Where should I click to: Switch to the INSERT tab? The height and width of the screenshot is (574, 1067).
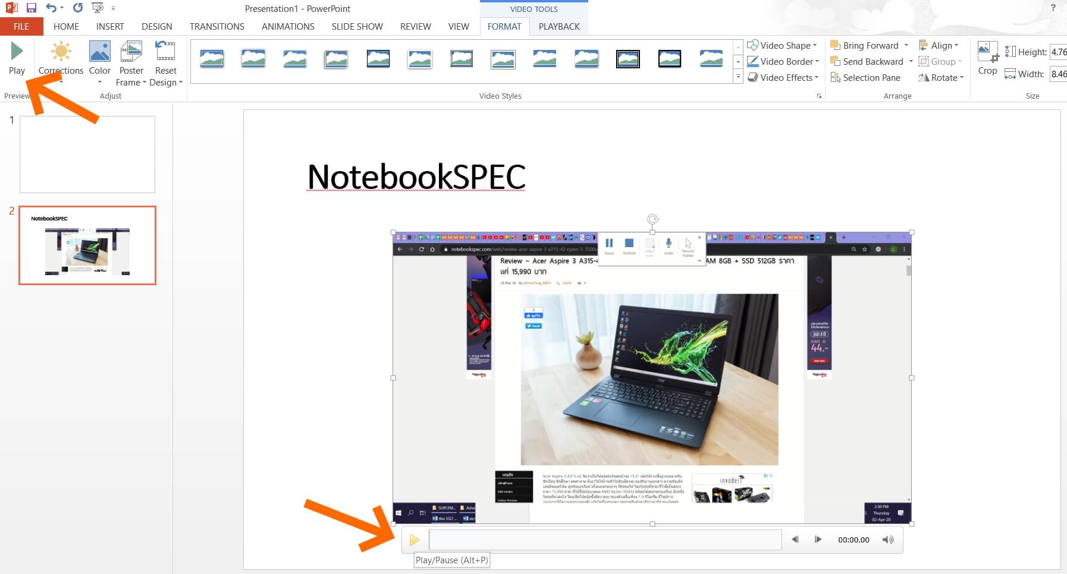pyautogui.click(x=110, y=26)
